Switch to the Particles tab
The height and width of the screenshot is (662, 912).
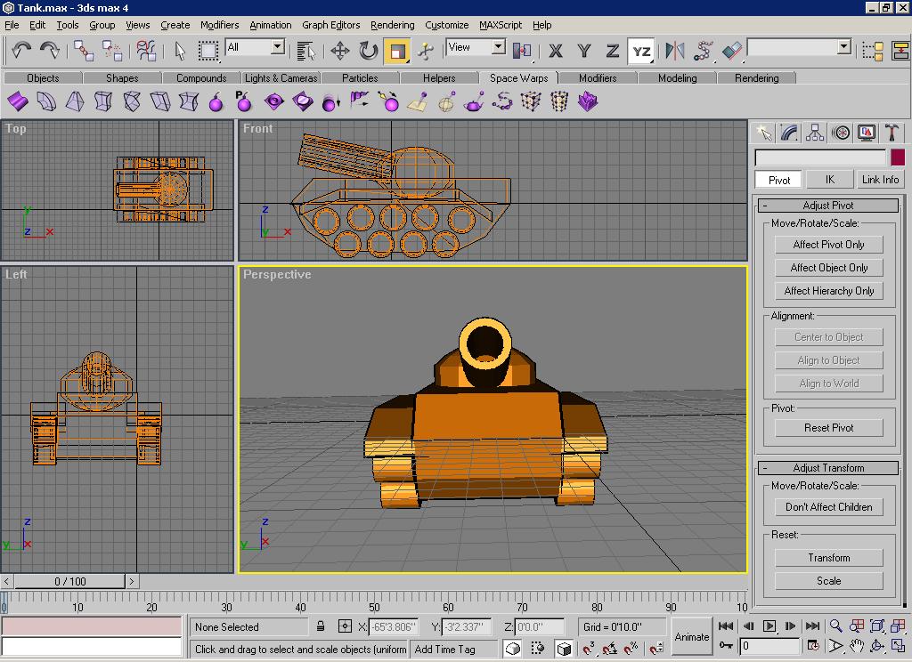click(360, 78)
